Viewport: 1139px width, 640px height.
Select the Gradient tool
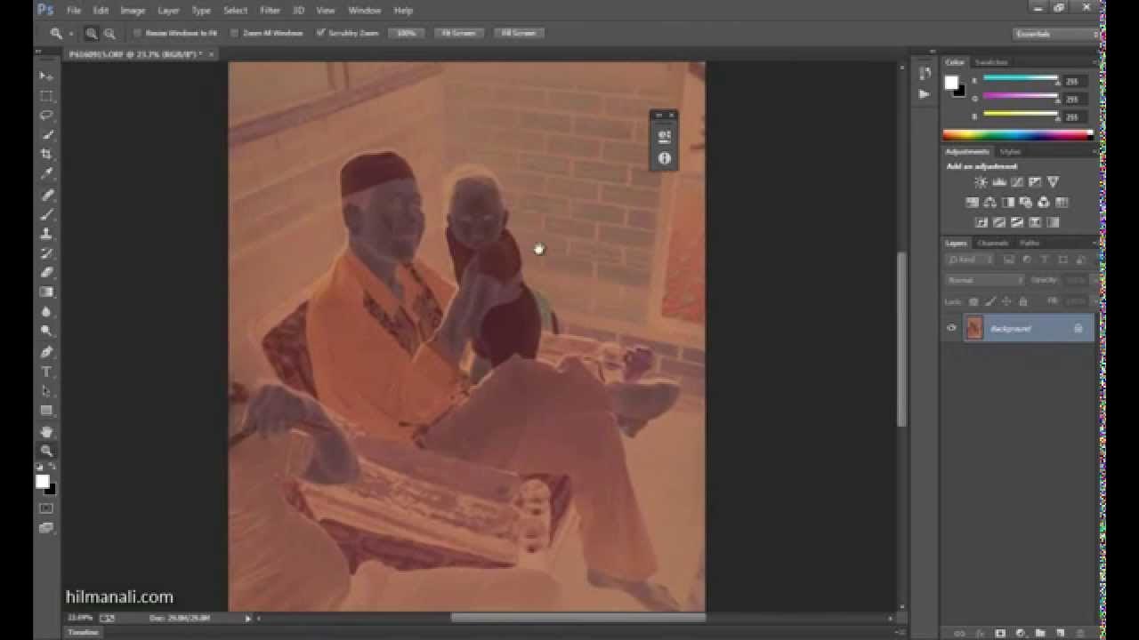(x=46, y=292)
